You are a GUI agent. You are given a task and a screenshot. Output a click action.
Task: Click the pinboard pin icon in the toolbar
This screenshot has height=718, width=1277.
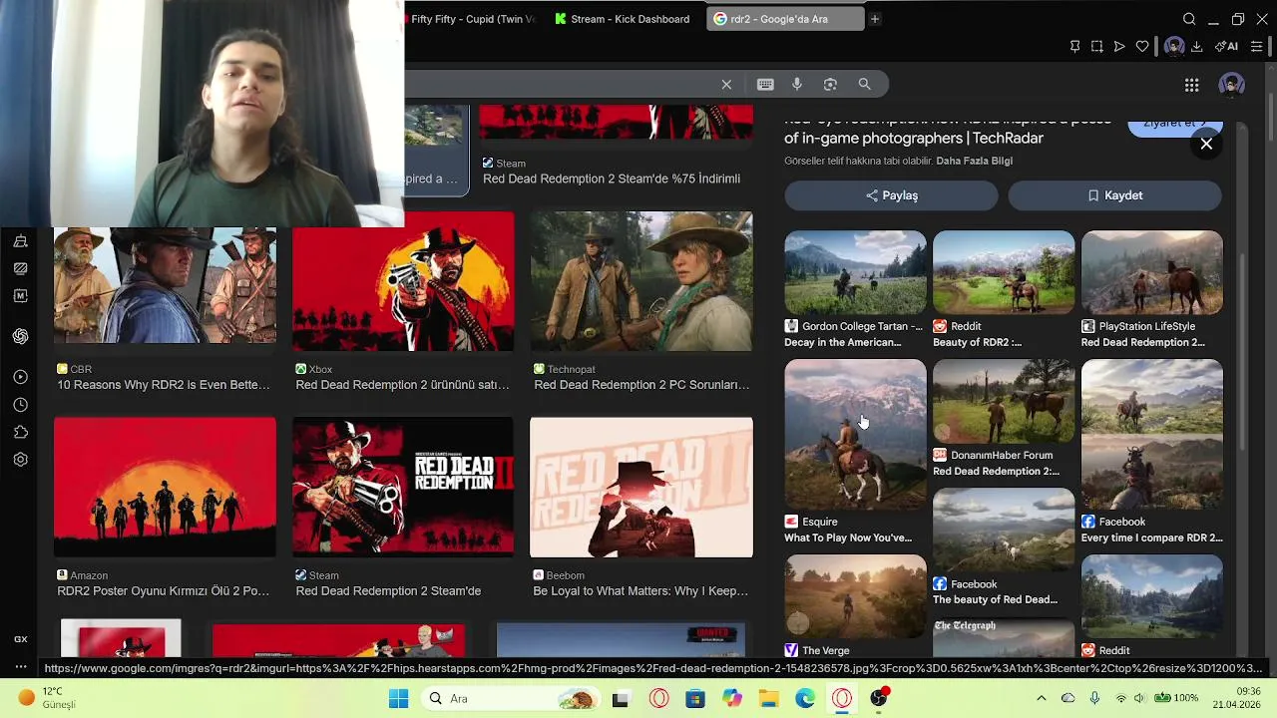click(1074, 46)
